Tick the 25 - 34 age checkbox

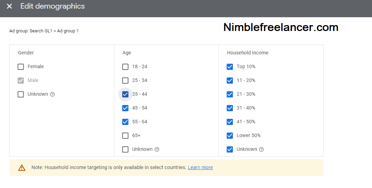tap(125, 81)
